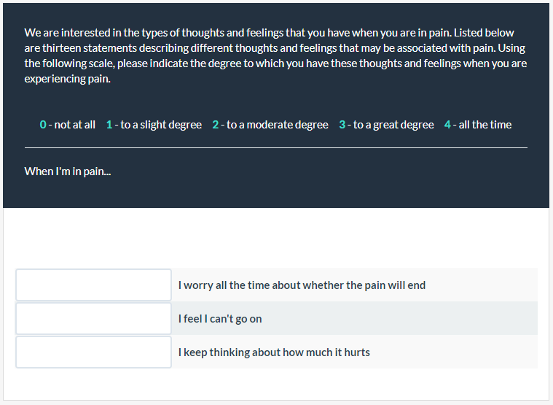Click the "to a moderate degree" scale label

tap(278, 125)
